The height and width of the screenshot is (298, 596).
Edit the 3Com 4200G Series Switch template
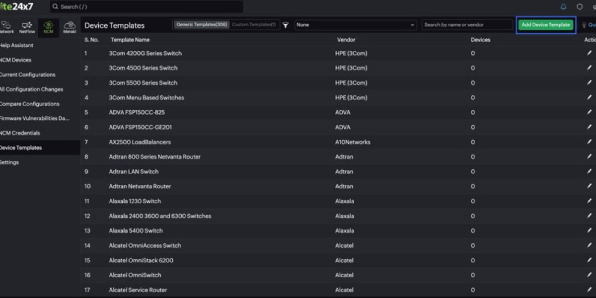(589, 53)
